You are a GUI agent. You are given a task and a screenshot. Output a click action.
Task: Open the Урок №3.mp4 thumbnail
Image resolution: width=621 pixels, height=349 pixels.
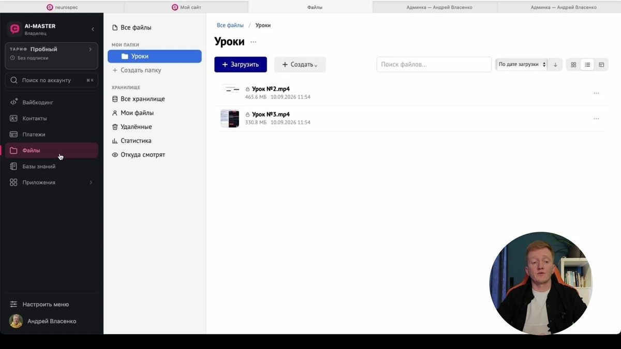coord(230,118)
